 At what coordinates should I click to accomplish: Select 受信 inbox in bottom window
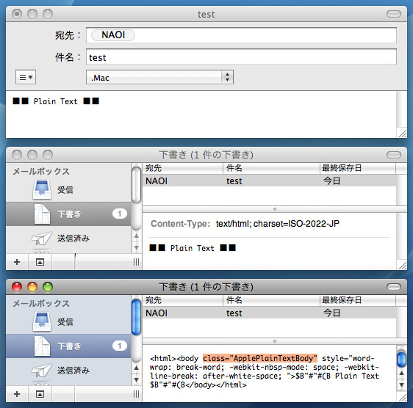68,321
